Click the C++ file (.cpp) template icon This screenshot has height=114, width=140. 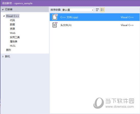[x=55, y=17]
